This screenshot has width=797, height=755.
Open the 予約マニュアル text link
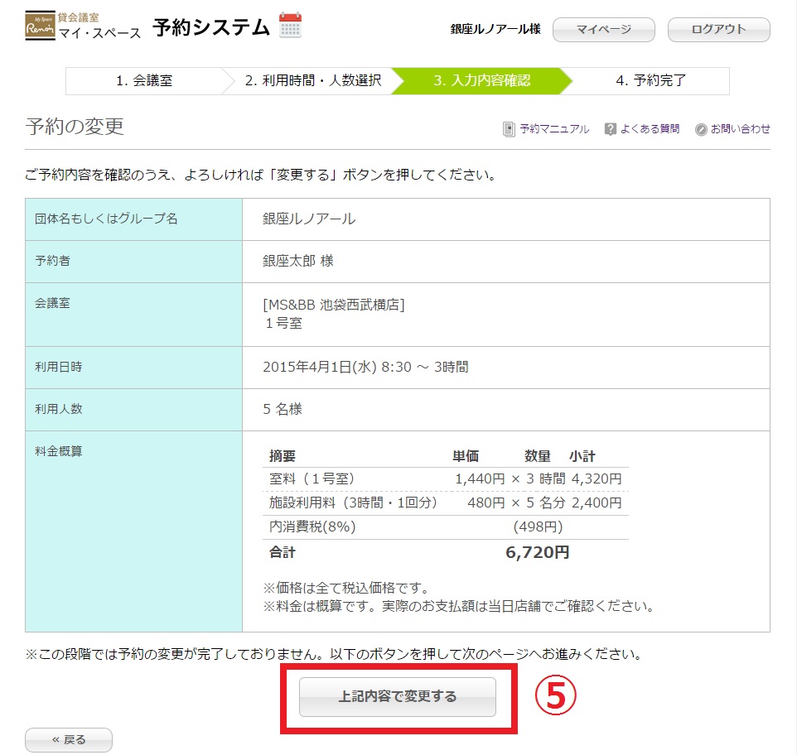(554, 129)
